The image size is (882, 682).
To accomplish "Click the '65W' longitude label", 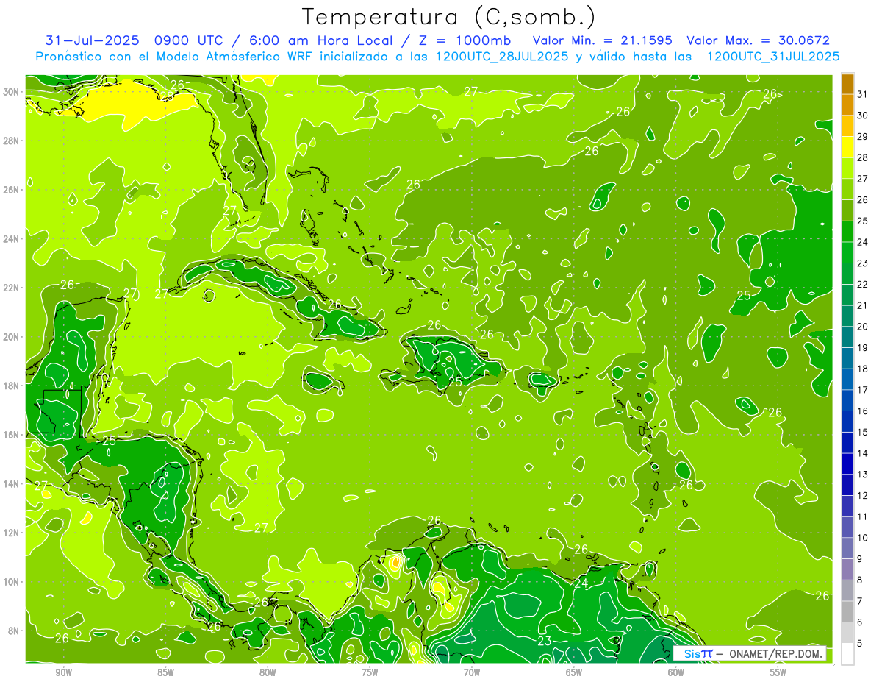I will point(574,672).
